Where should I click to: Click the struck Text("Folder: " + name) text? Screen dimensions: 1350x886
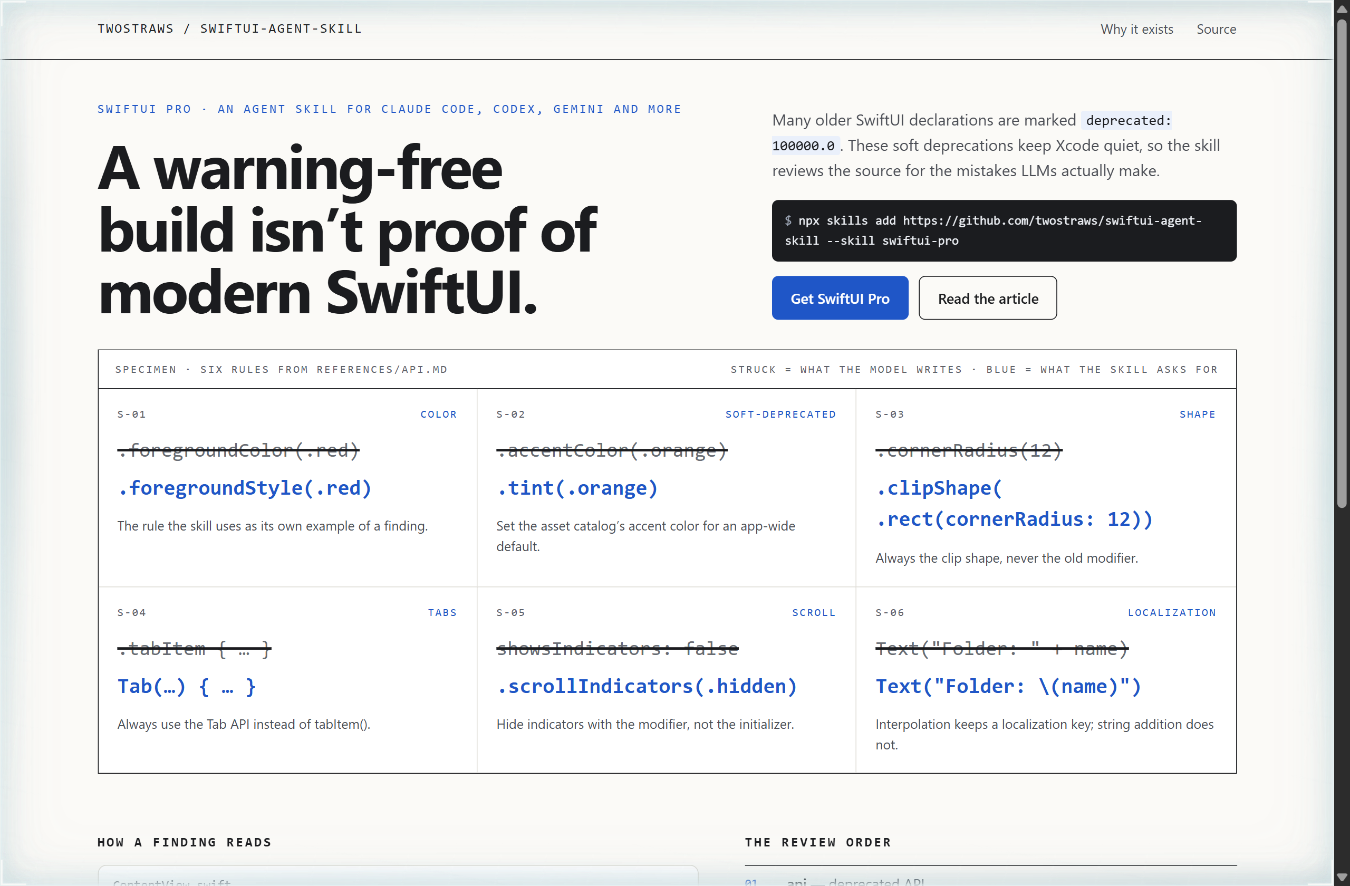pyautogui.click(x=1002, y=648)
